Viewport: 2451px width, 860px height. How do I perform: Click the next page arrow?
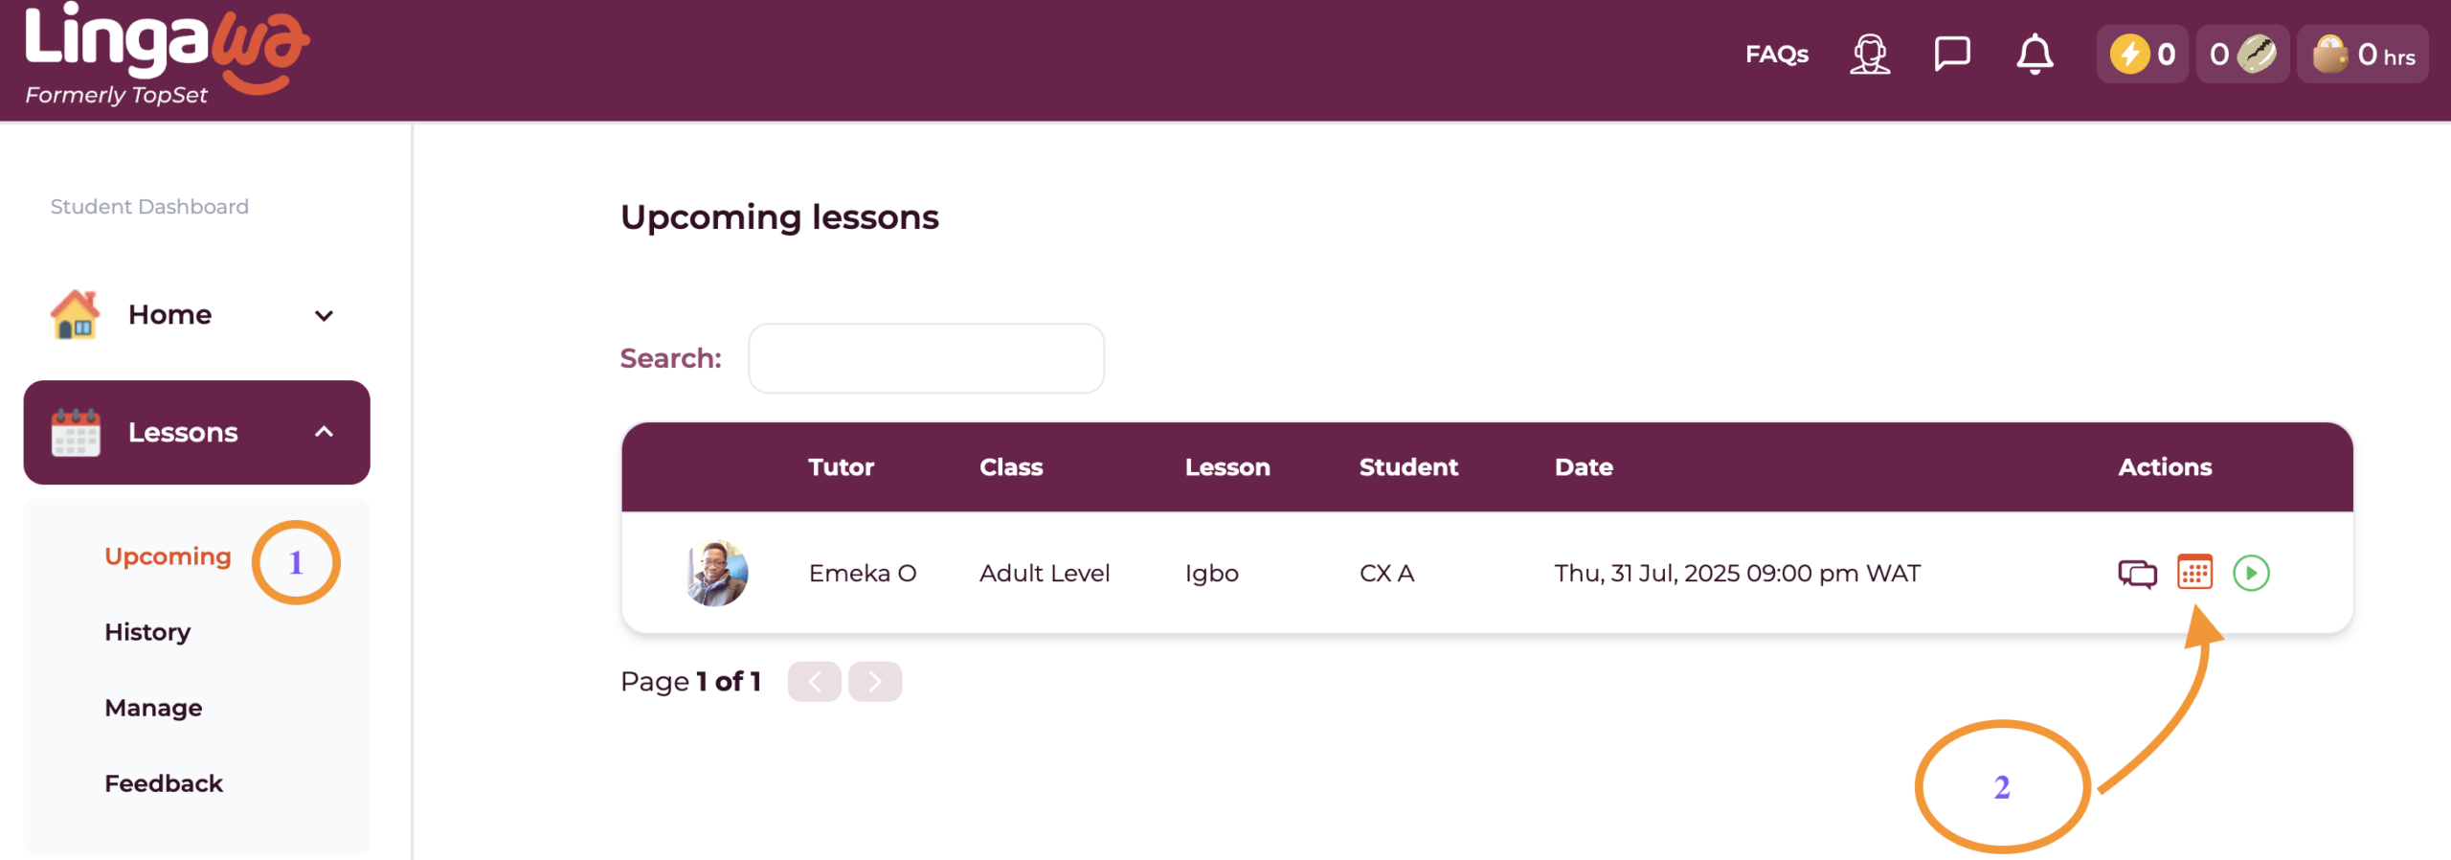(874, 681)
